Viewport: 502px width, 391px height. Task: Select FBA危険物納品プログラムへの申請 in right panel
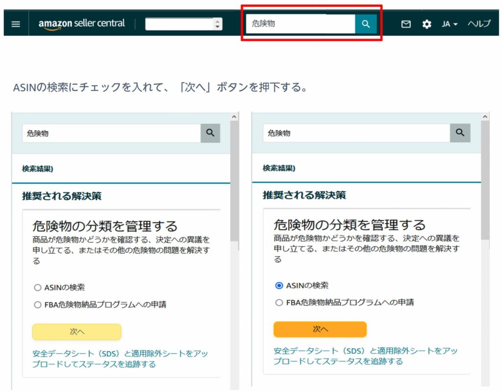click(x=279, y=302)
